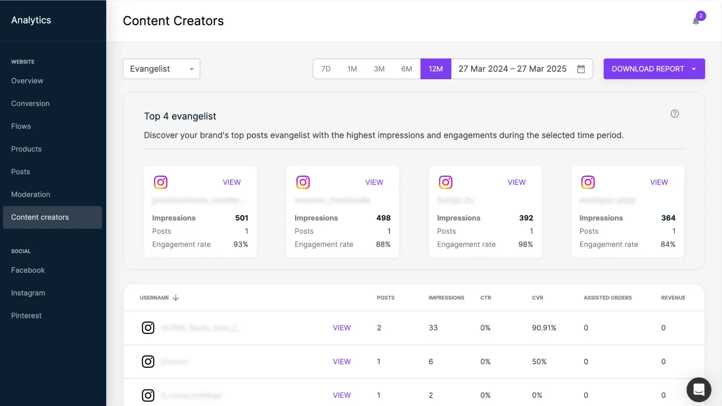
Task: Select the 7D time range
Action: pos(326,69)
